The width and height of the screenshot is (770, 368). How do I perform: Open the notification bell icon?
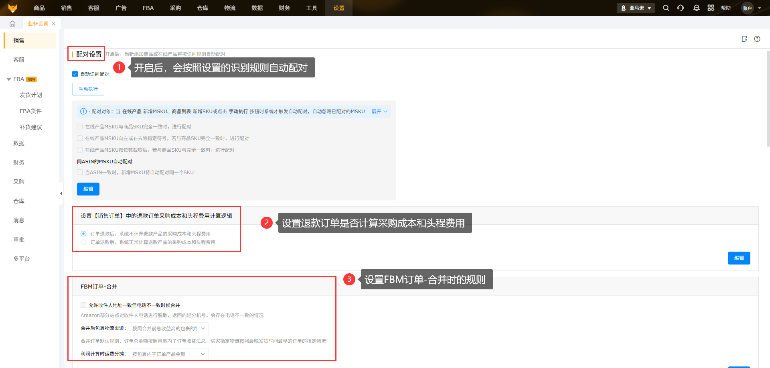click(x=696, y=8)
